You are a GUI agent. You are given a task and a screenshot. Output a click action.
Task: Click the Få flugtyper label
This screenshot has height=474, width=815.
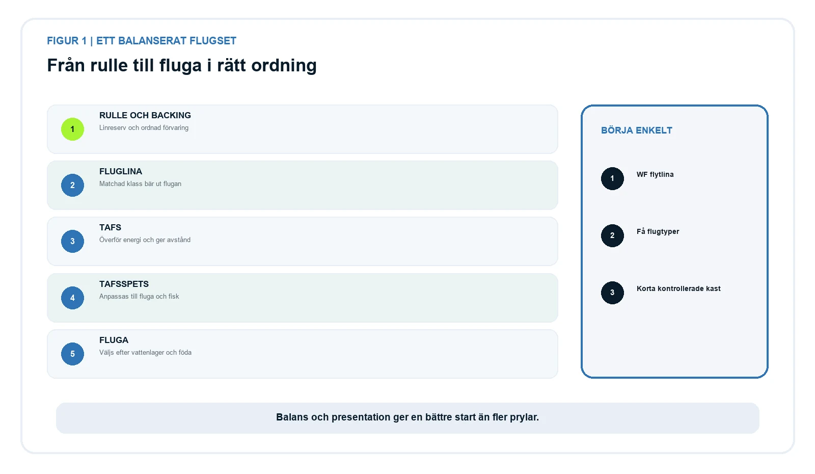[x=658, y=231]
